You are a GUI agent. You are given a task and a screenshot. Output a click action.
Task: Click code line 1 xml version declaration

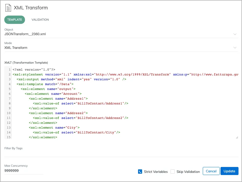[x=34, y=70]
